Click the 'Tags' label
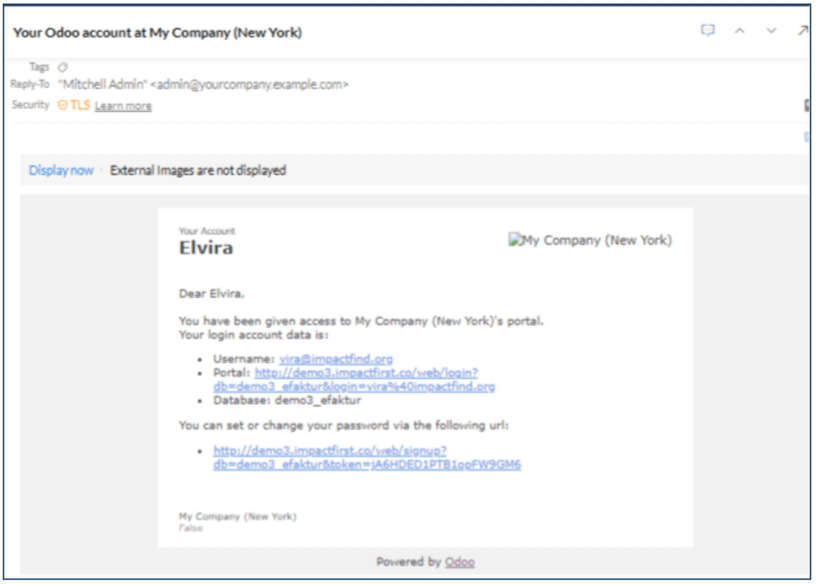 (39, 66)
